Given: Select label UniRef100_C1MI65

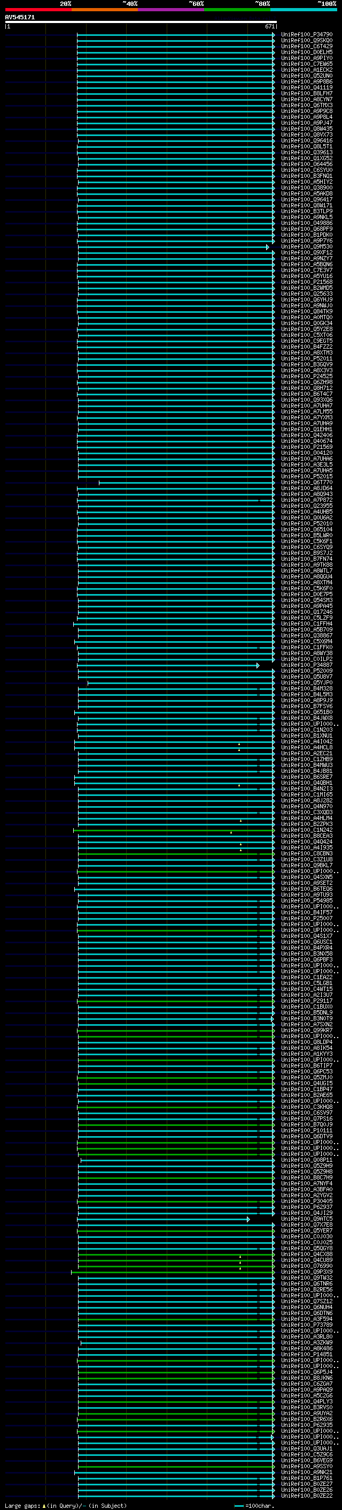Looking at the screenshot, I should 306,794.
